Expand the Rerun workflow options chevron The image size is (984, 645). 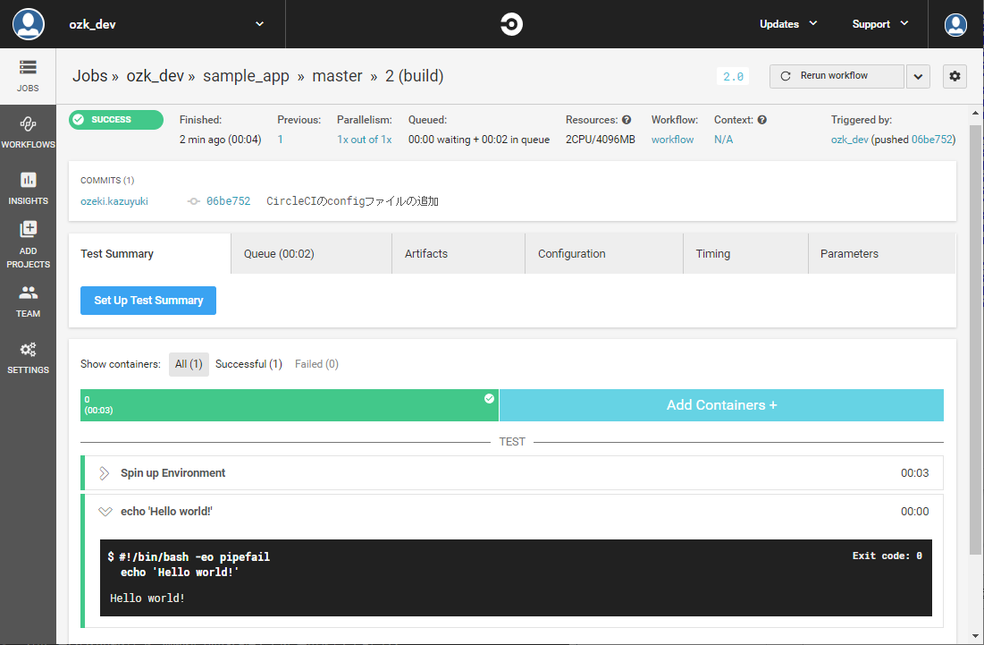click(x=918, y=76)
